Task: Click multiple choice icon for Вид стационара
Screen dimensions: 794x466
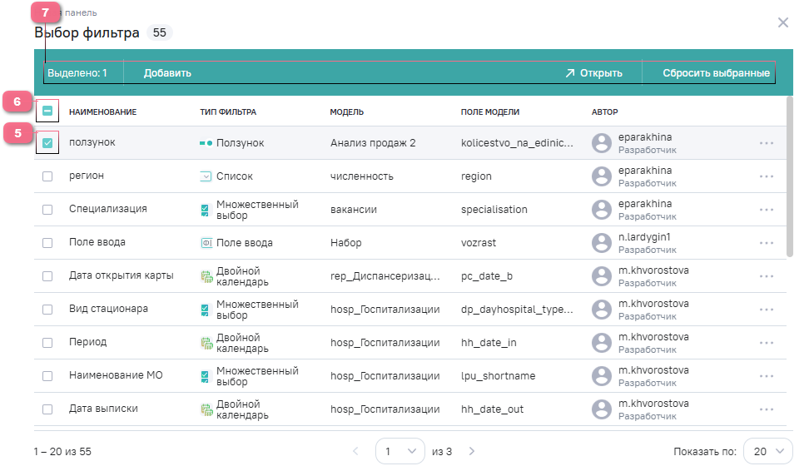Action: pyautogui.click(x=206, y=310)
